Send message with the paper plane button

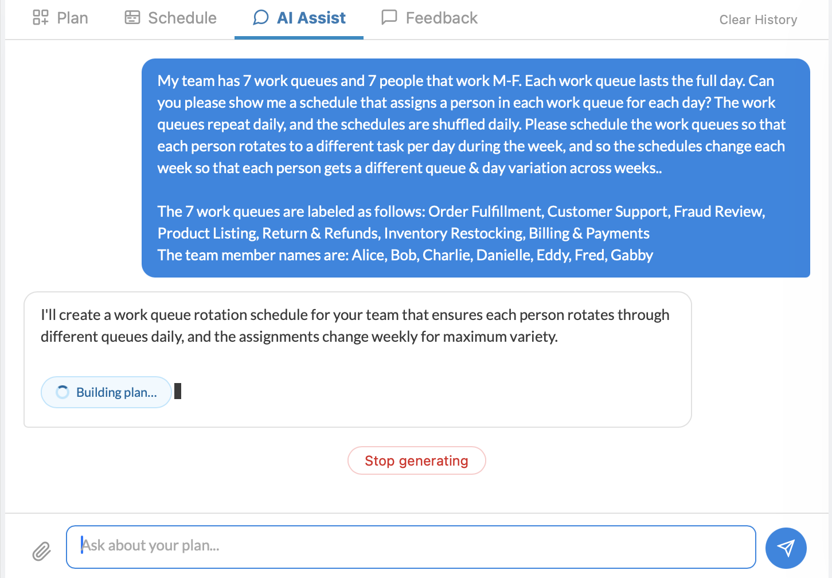coord(786,548)
